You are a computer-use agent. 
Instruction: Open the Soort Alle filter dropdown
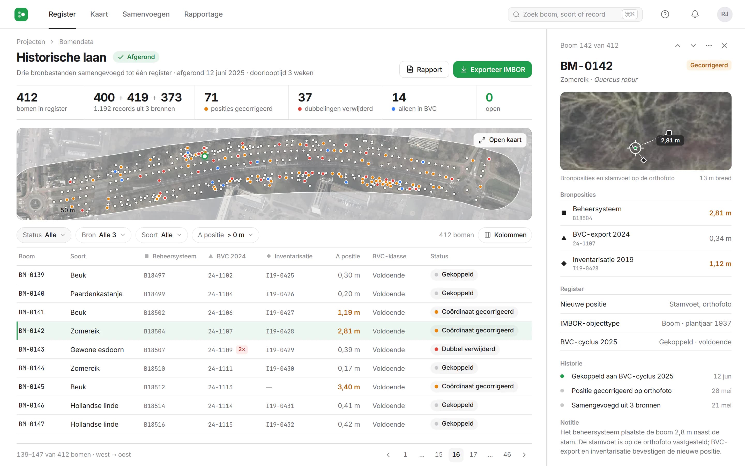(161, 235)
